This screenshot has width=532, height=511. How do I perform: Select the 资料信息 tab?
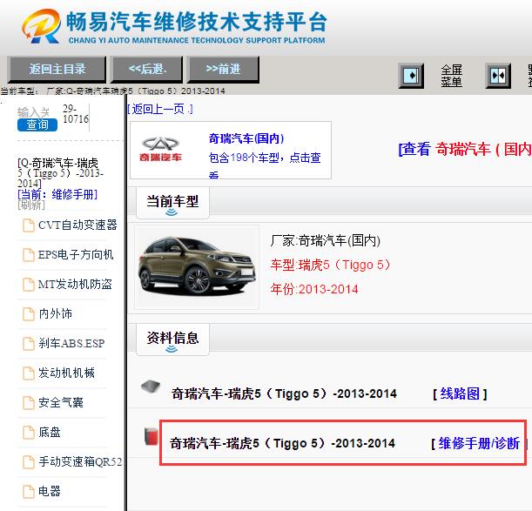172,339
